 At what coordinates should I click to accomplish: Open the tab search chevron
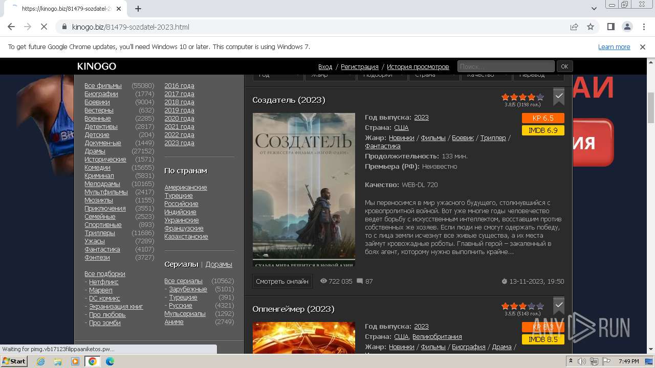coord(594,9)
